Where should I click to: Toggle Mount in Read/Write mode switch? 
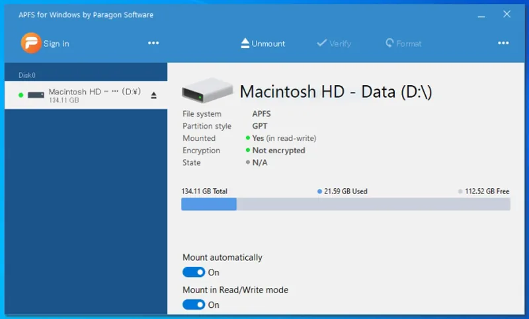[x=194, y=304]
